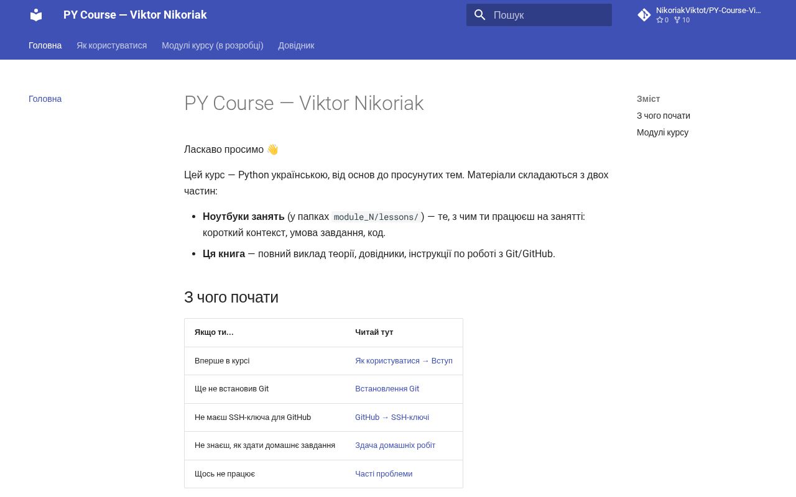Click the Зміст contents title

(x=648, y=99)
